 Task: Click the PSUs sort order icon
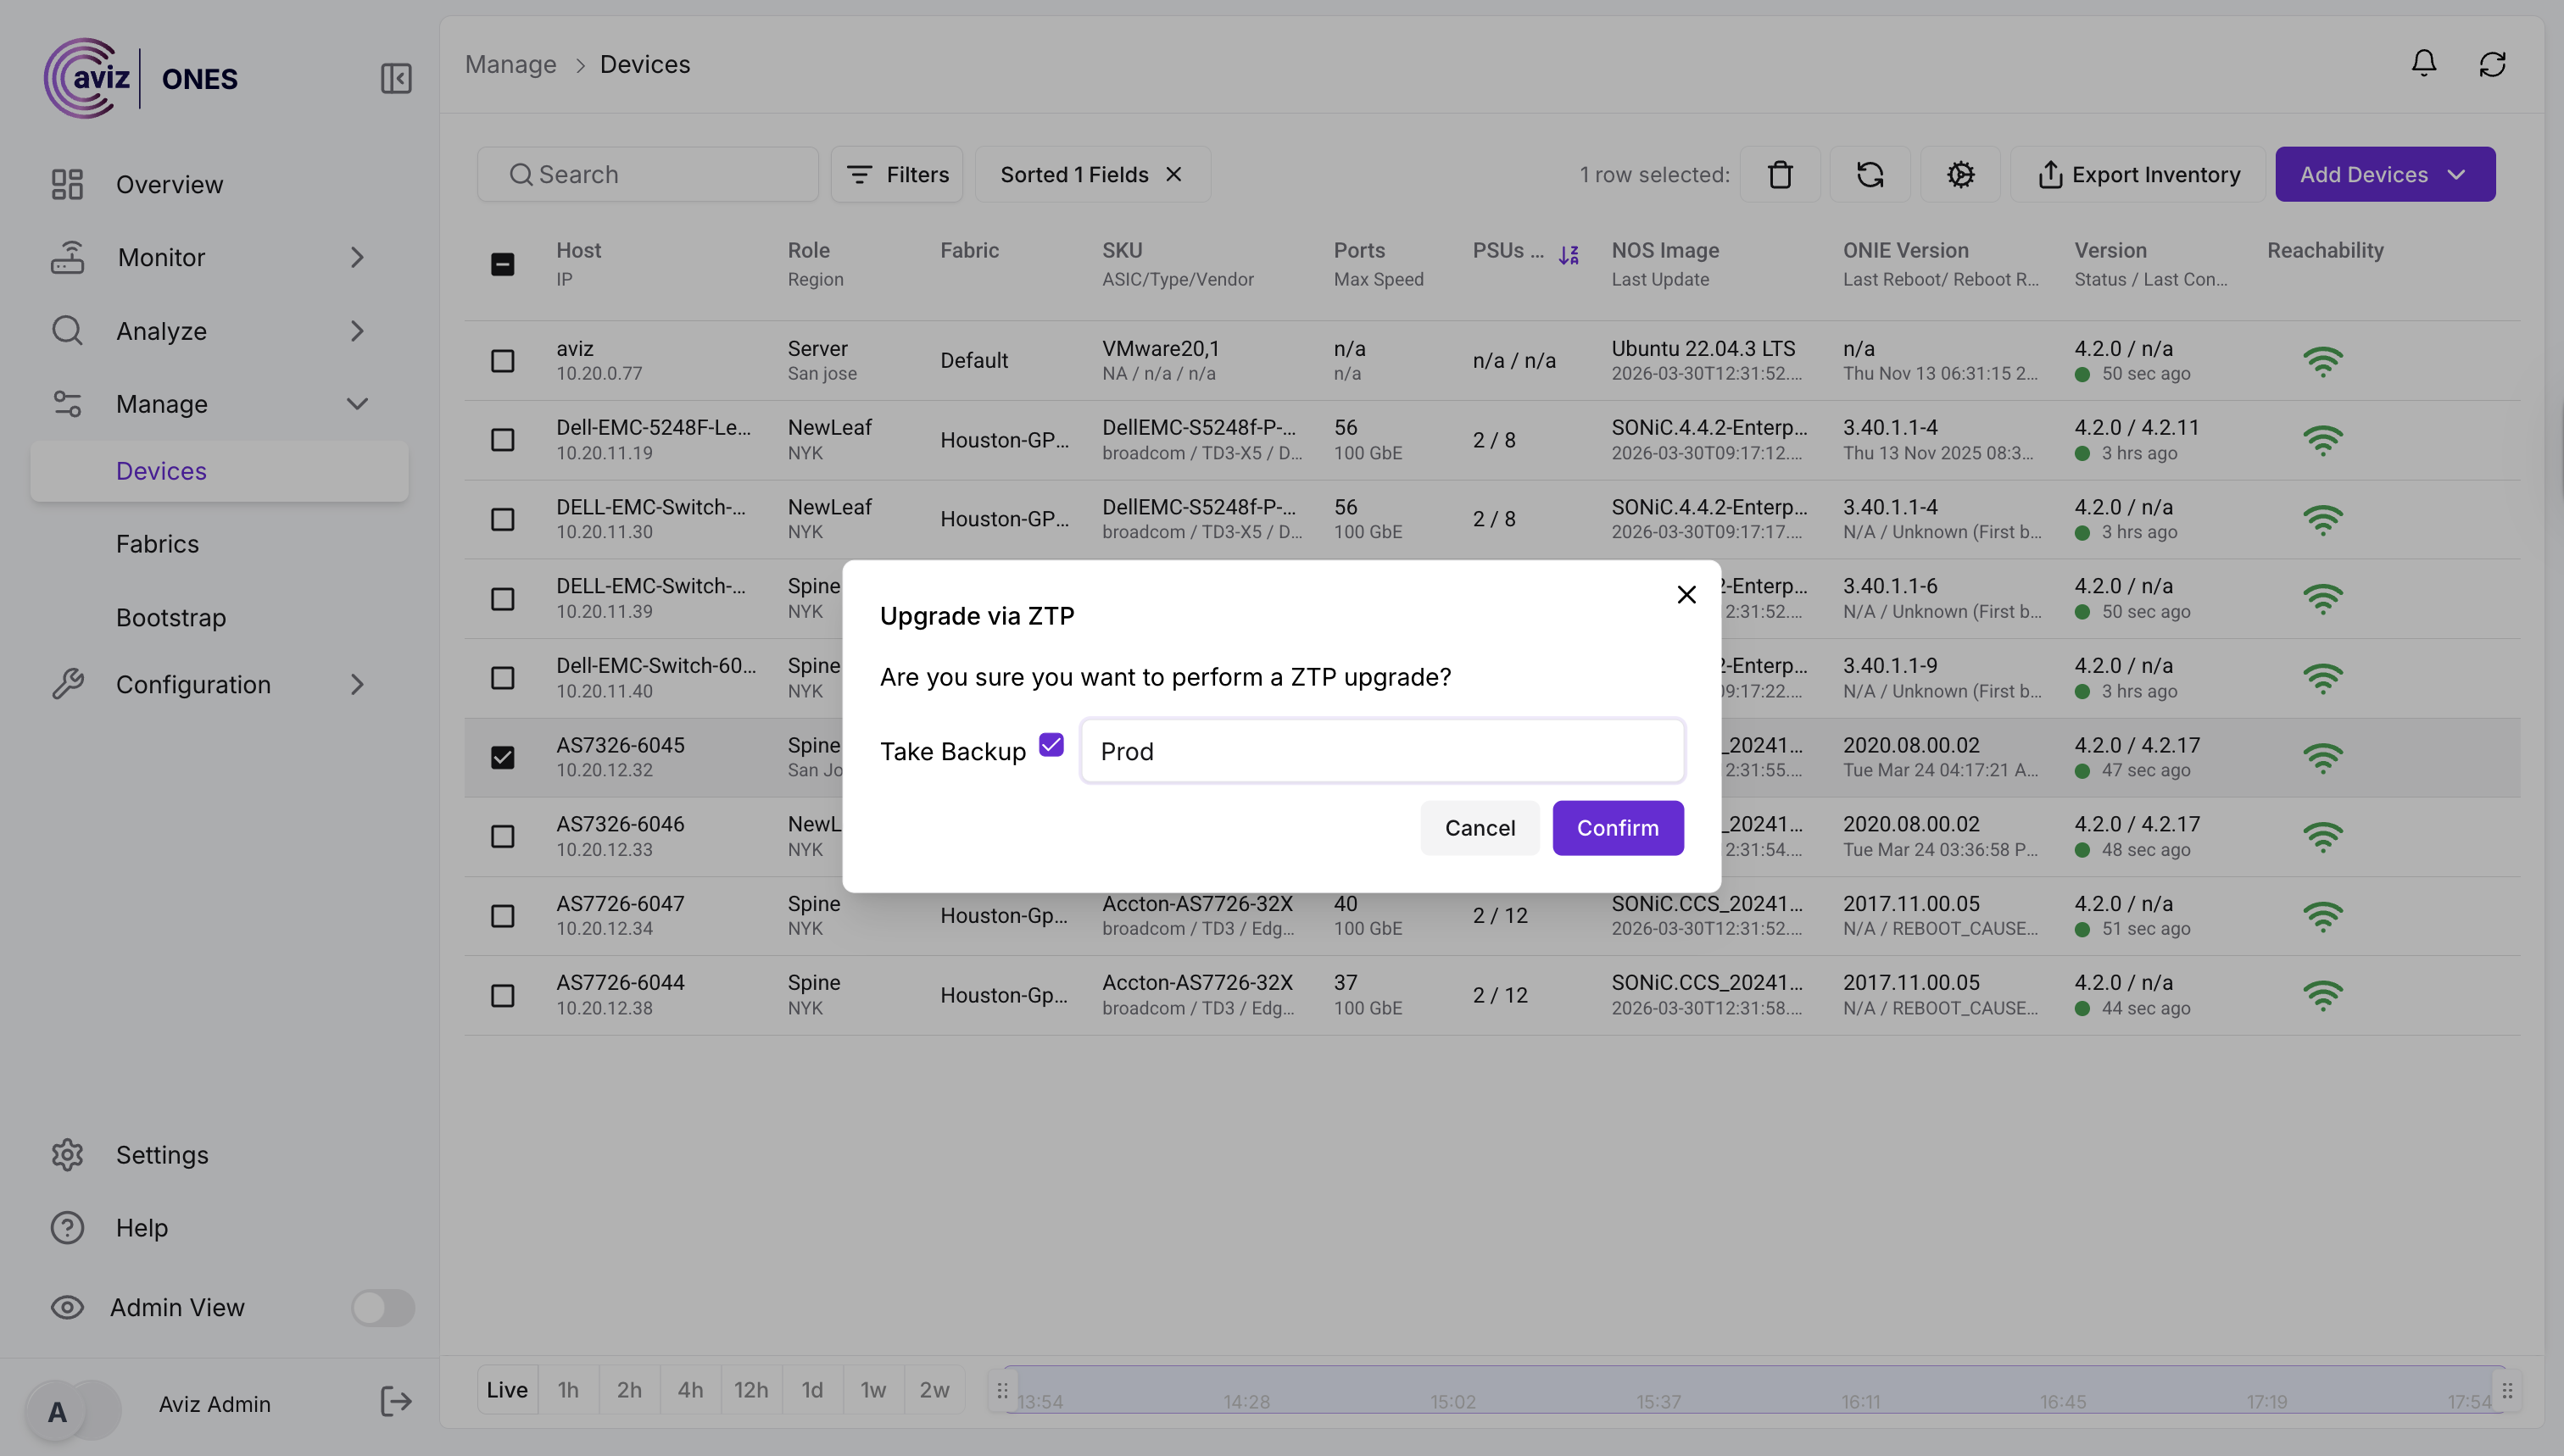(1569, 255)
